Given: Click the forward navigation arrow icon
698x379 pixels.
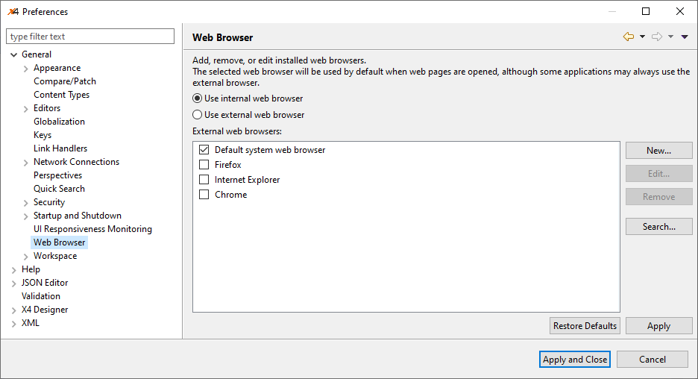Looking at the screenshot, I should coord(657,37).
